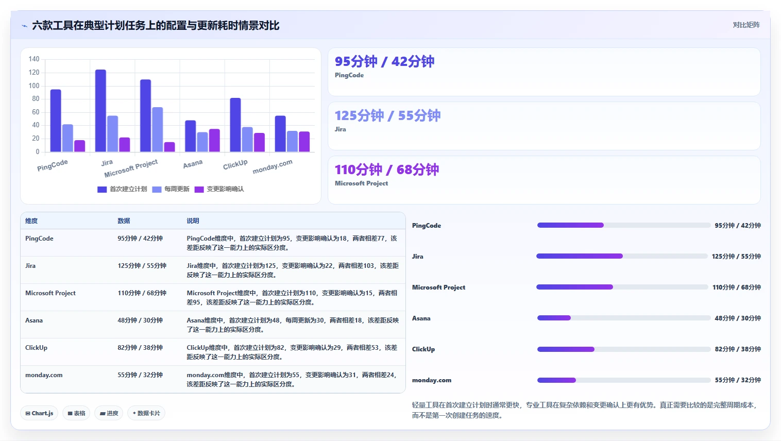The height and width of the screenshot is (441, 781).
Task: Click the Jira progress bar
Action: click(x=622, y=256)
